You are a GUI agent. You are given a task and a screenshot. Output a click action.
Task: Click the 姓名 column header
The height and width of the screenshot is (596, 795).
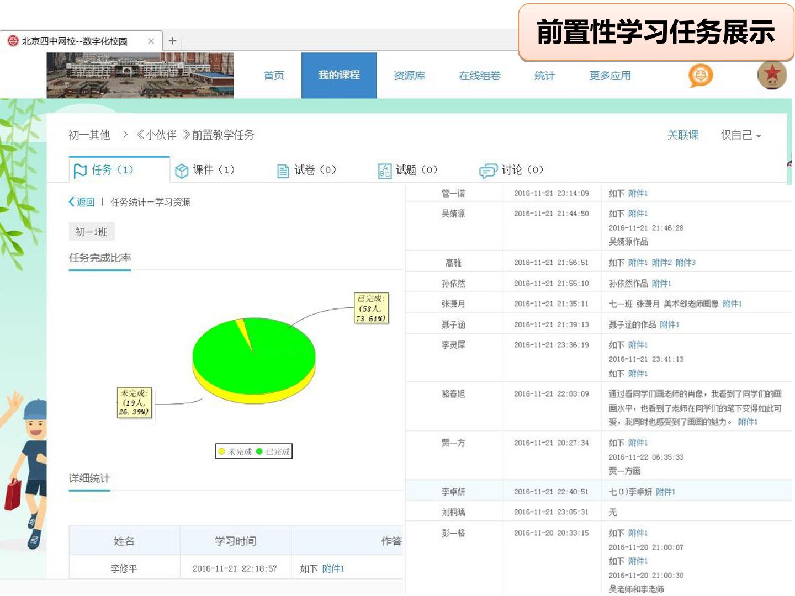click(x=124, y=541)
